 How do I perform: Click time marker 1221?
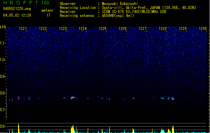point(23,29)
